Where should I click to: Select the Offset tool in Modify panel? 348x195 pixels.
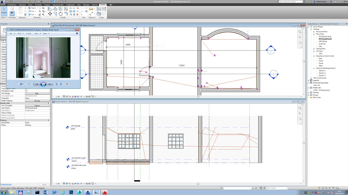pos(55,9)
